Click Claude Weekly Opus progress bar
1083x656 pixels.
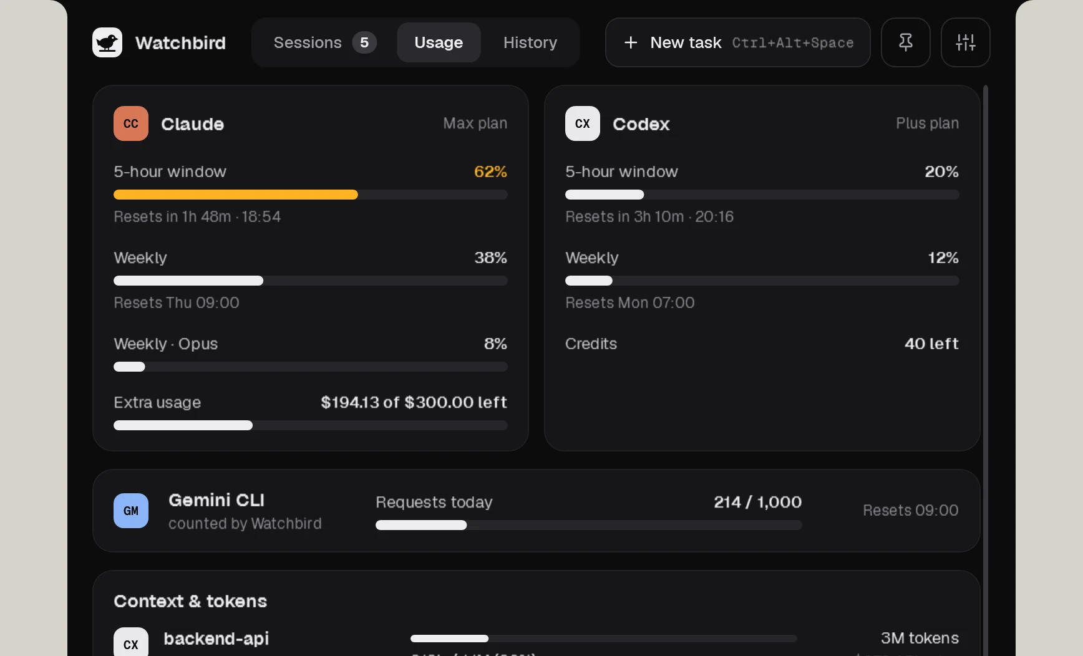tap(311, 367)
